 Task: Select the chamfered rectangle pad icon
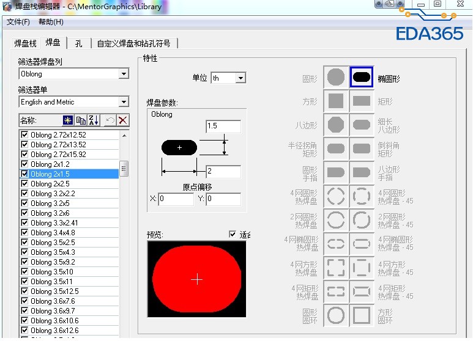pos(362,148)
